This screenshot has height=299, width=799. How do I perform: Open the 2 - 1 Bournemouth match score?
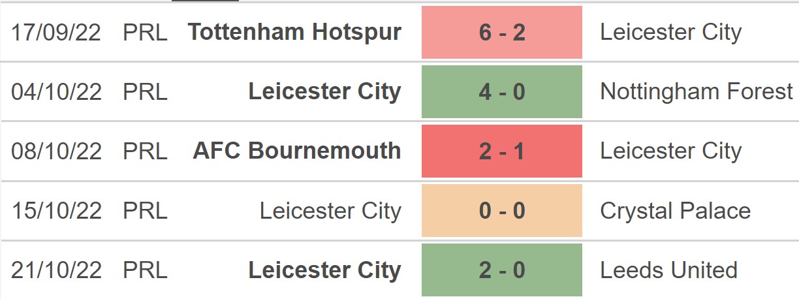[x=502, y=151]
